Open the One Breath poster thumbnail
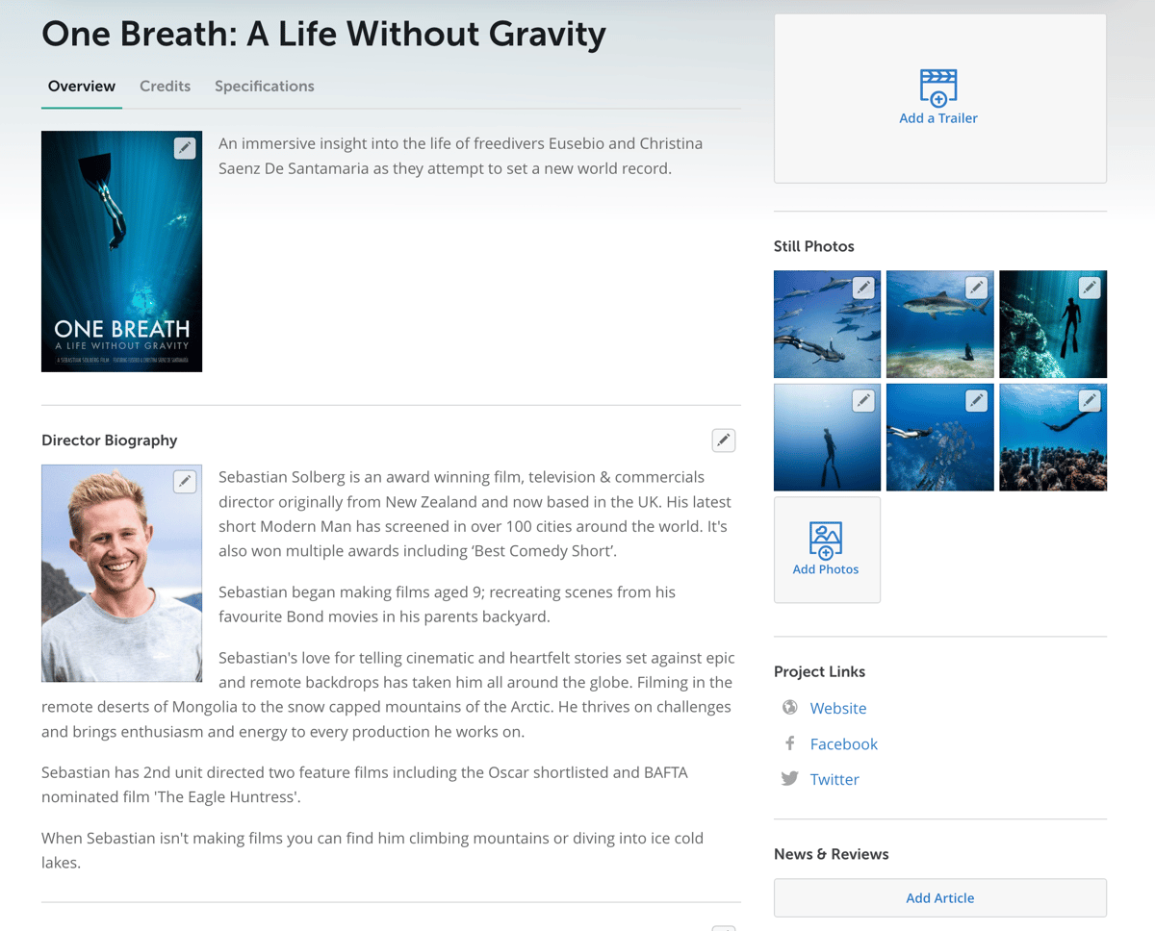1155x931 pixels. click(121, 251)
